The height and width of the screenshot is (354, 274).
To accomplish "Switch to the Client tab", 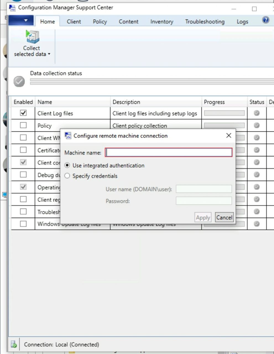I will [74, 22].
